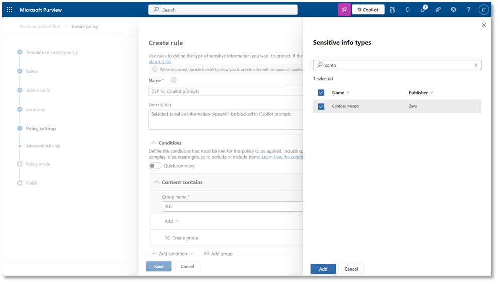The height and width of the screenshot is (283, 498).
Task: Open the Settings gear
Action: coord(453,10)
